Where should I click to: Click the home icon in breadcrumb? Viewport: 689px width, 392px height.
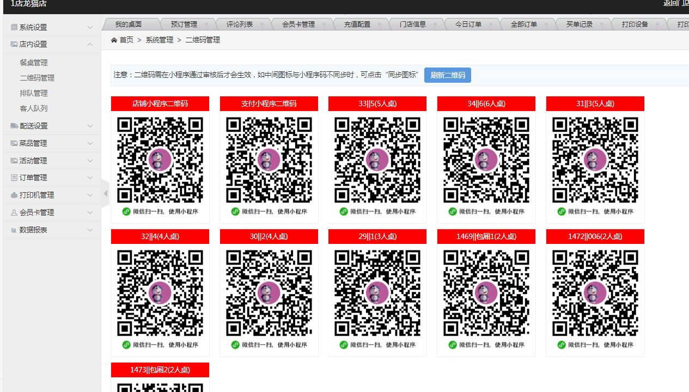click(x=114, y=40)
